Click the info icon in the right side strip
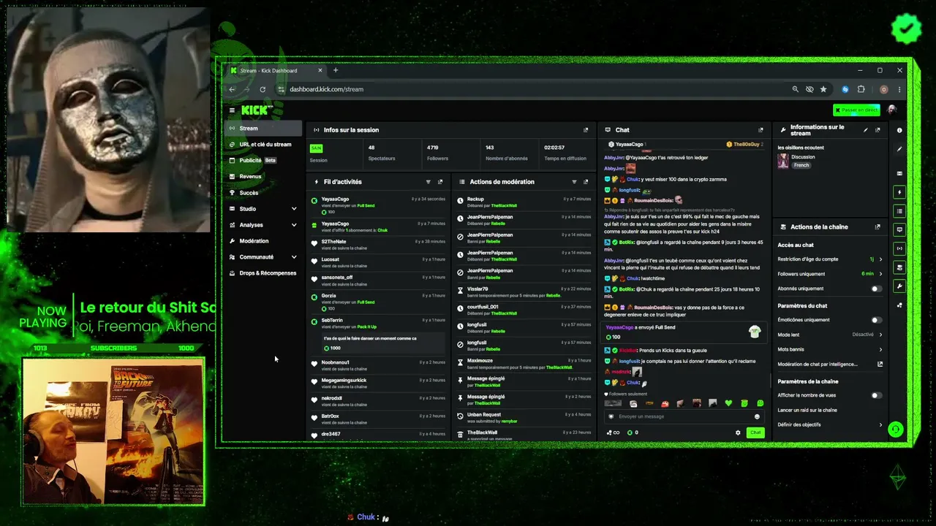 (x=899, y=130)
